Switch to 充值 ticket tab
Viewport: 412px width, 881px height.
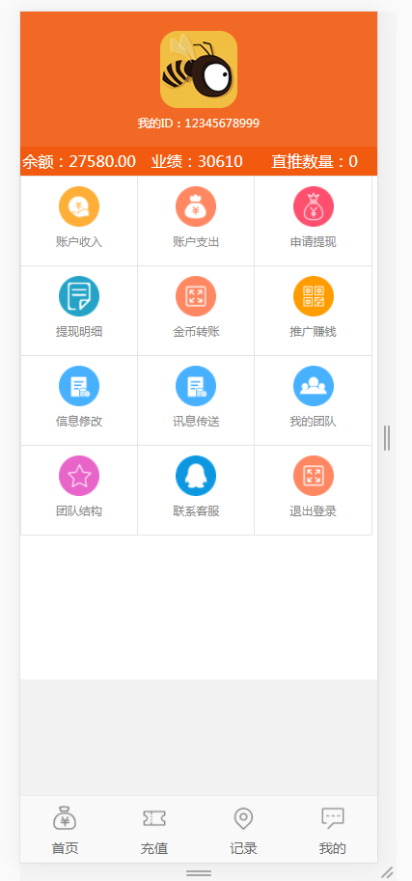(154, 830)
